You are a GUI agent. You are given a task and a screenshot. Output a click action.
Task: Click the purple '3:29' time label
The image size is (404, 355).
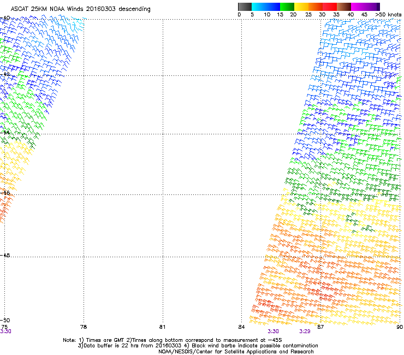click(305, 332)
